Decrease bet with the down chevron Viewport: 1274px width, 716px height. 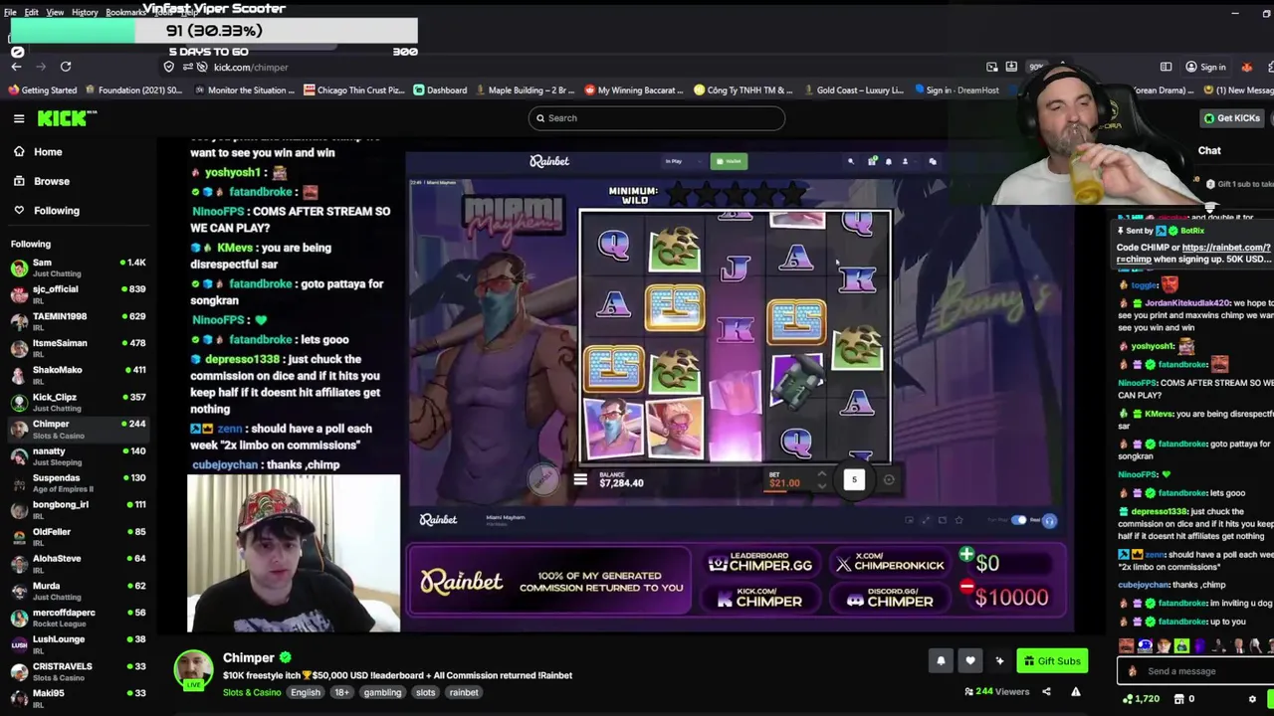[x=821, y=486]
